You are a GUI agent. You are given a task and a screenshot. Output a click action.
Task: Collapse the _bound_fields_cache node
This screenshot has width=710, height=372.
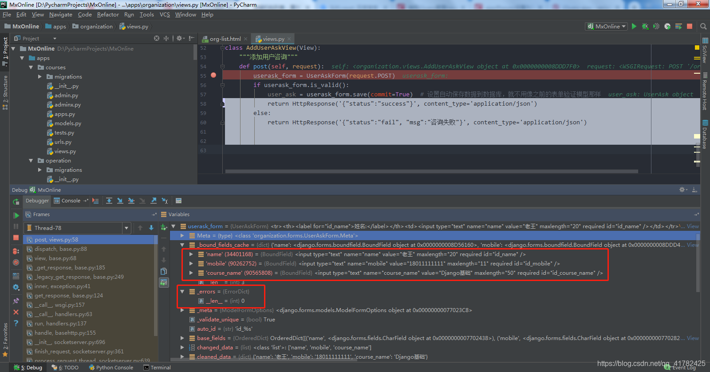[x=182, y=245]
